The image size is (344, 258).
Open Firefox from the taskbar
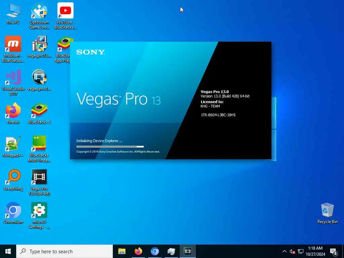[x=138, y=251]
